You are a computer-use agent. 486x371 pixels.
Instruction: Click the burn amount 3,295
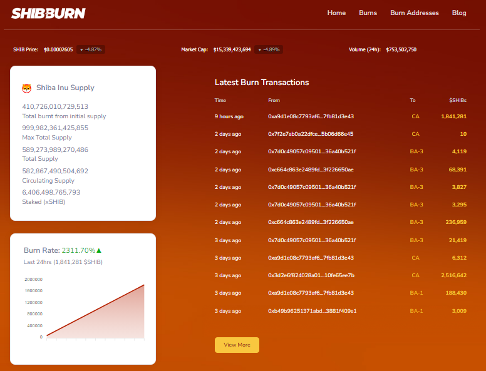(x=459, y=205)
